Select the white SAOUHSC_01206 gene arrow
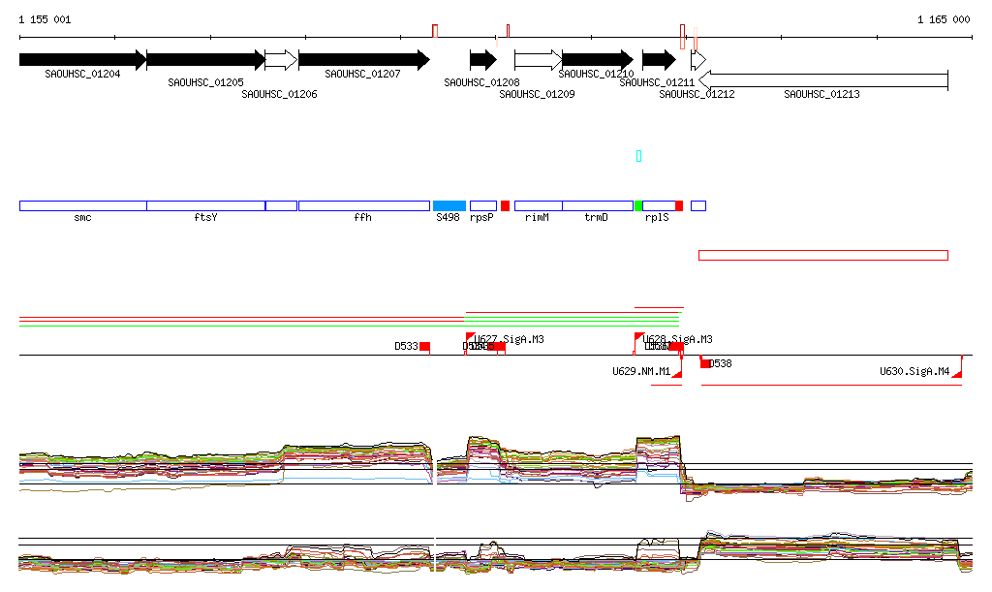The image size is (992, 592). (x=281, y=60)
